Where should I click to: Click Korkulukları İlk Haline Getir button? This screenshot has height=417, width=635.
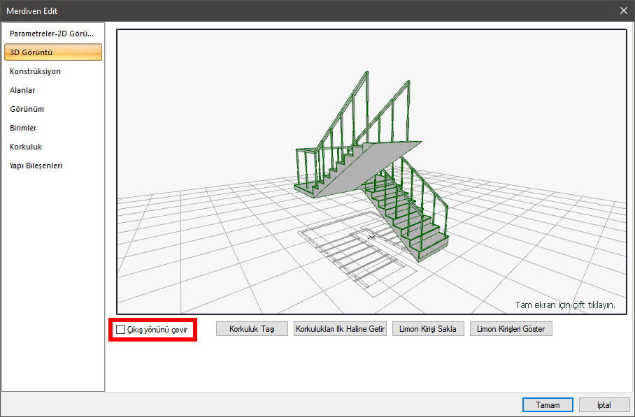[340, 329]
